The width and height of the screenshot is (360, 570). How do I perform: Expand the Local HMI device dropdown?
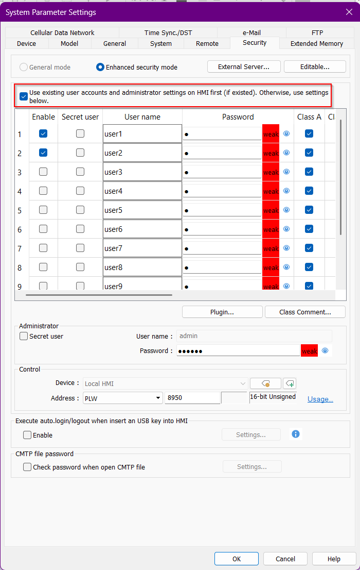243,383
